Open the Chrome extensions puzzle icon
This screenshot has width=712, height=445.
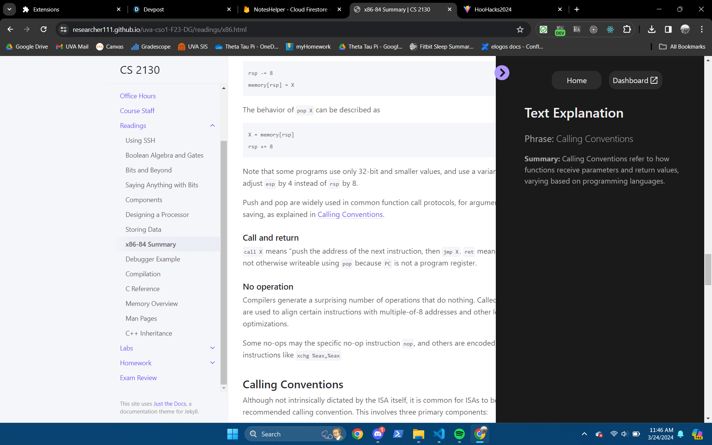[x=627, y=29]
